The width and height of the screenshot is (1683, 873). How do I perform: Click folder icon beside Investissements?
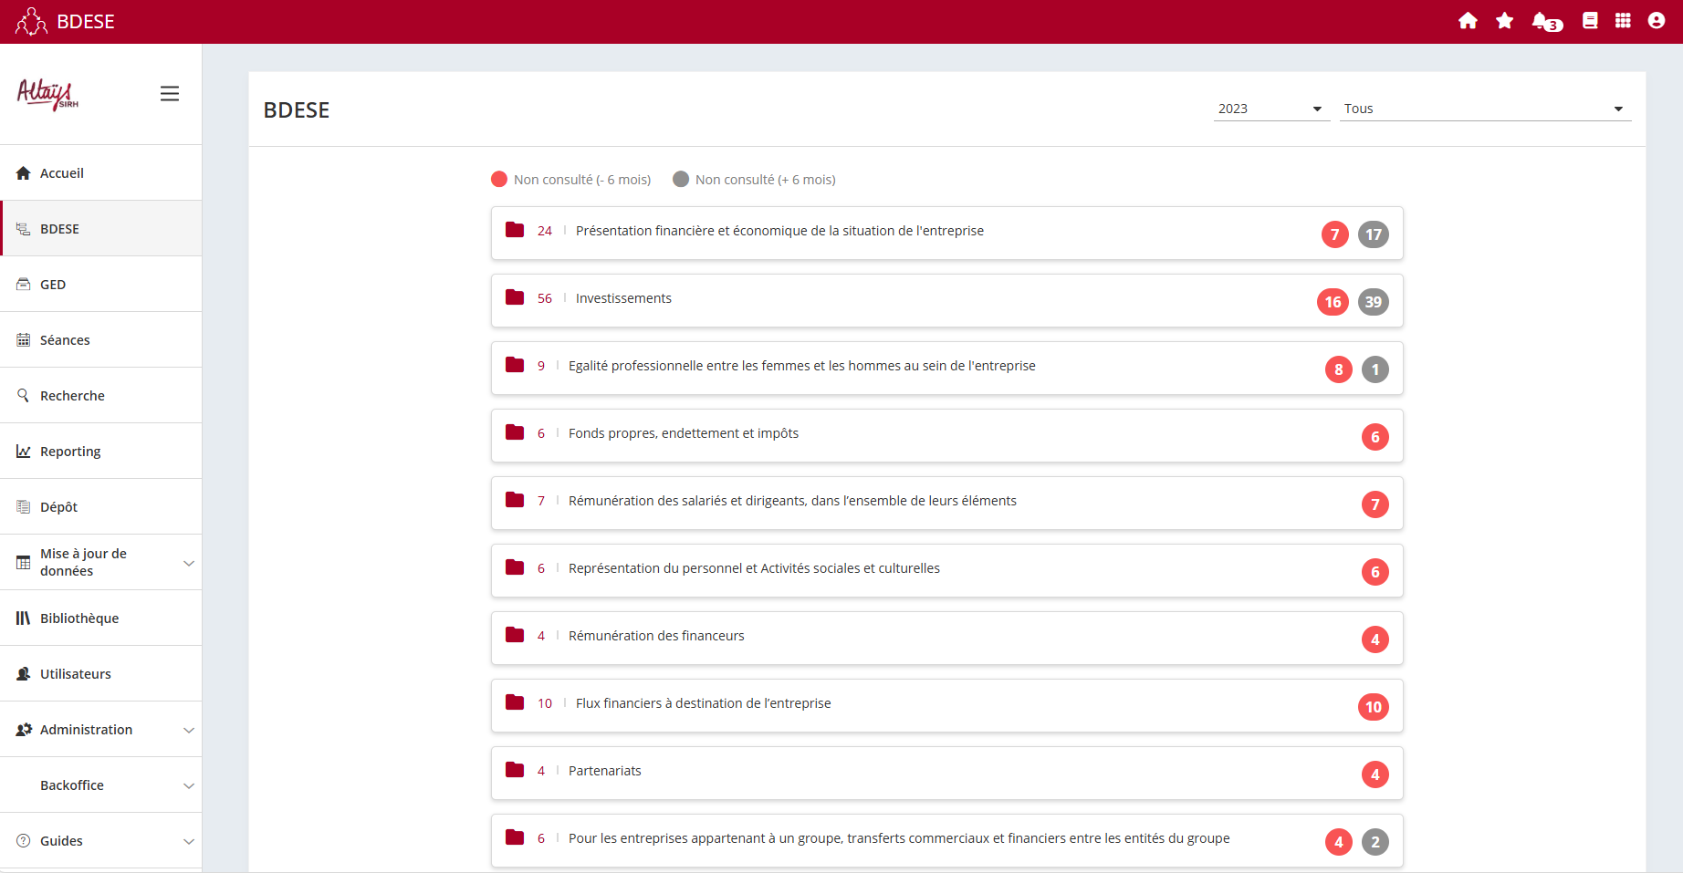point(515,297)
